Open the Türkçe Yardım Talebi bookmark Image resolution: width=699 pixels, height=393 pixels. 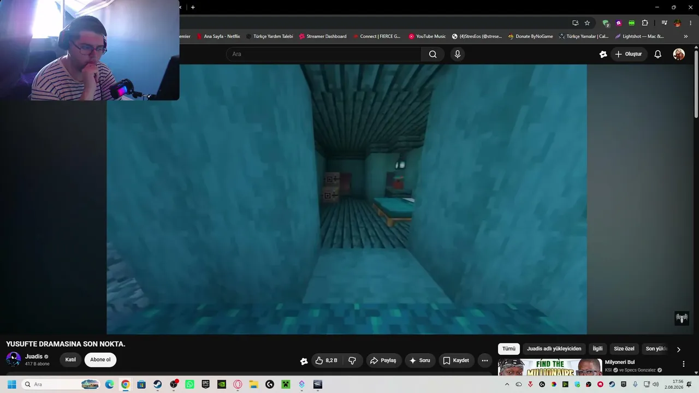point(269,37)
